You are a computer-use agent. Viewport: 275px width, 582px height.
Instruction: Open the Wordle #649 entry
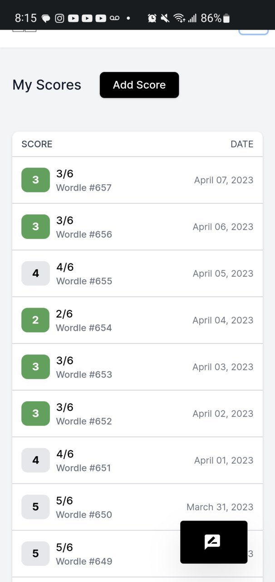coord(137,554)
